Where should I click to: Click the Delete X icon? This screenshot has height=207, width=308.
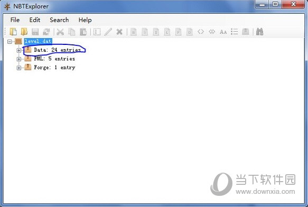click(119, 32)
